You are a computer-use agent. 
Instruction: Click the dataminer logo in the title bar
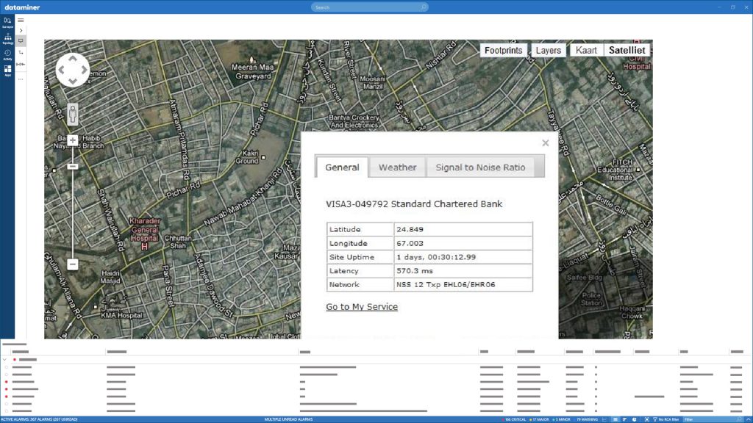(x=22, y=7)
